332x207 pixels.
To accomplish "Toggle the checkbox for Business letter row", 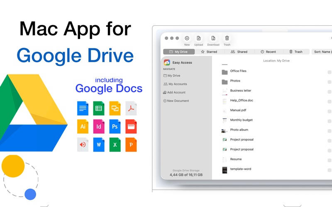I will 330,92.
